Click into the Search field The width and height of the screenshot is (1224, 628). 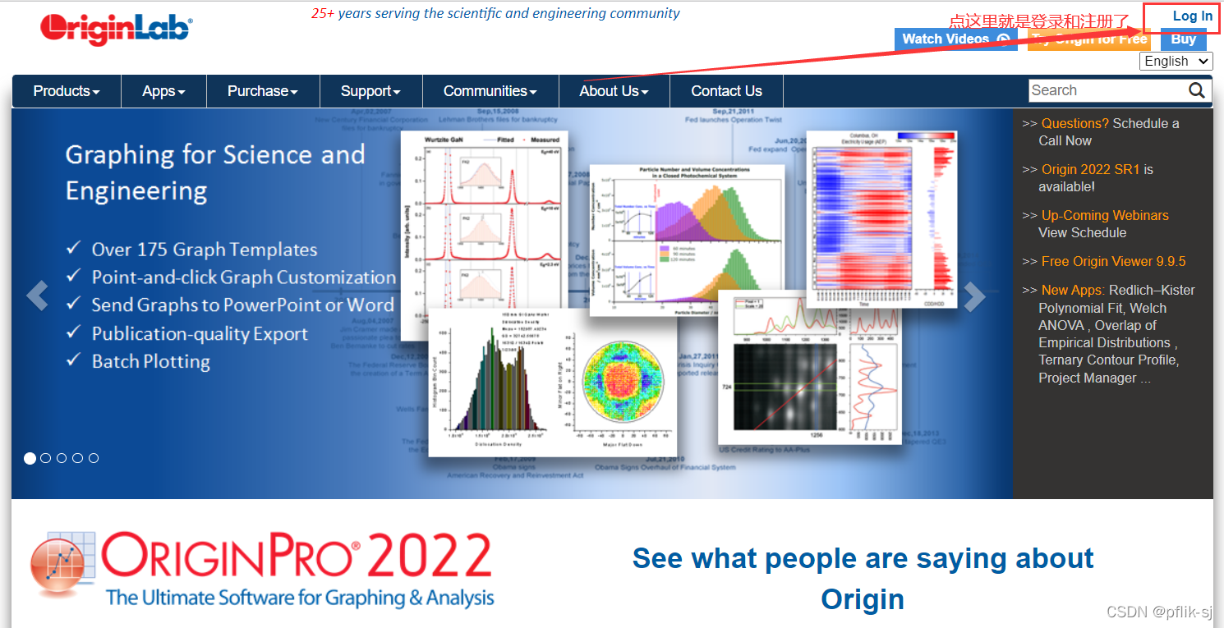[1107, 90]
